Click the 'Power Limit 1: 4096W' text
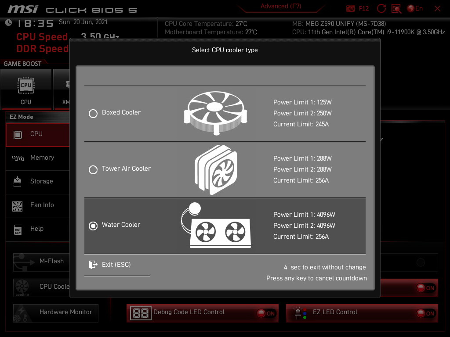 click(304, 215)
